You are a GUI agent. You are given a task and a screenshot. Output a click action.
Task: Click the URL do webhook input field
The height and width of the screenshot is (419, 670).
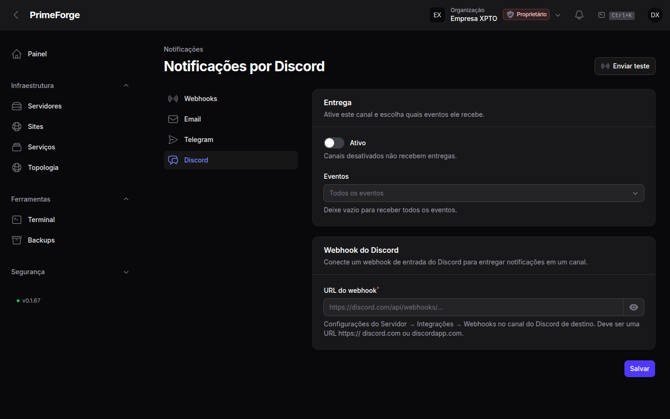click(473, 307)
